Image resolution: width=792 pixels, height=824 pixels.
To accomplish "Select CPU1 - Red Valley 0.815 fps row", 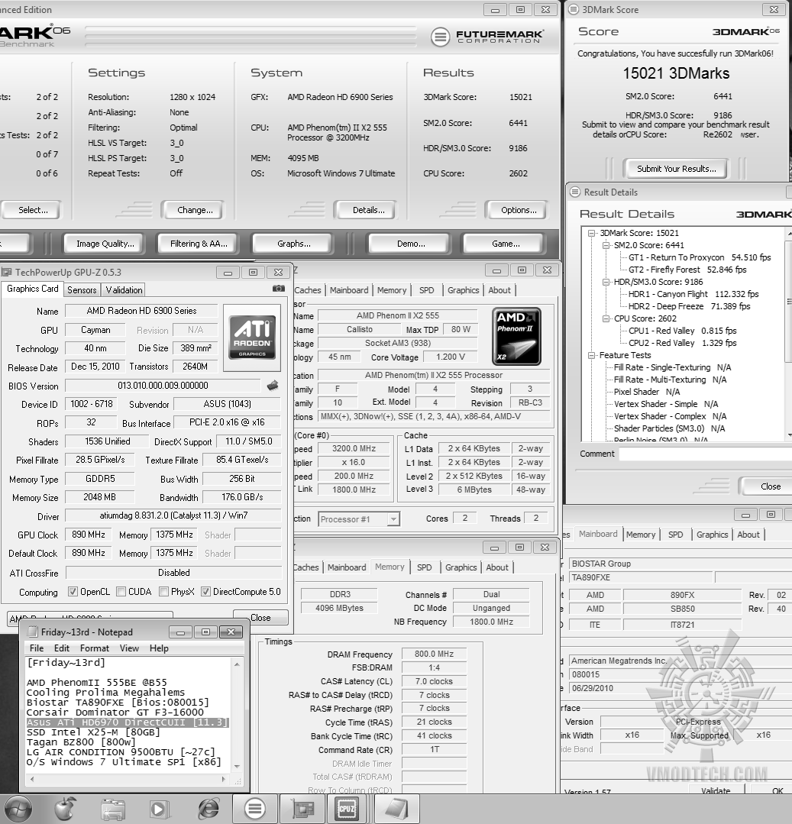I will point(682,331).
